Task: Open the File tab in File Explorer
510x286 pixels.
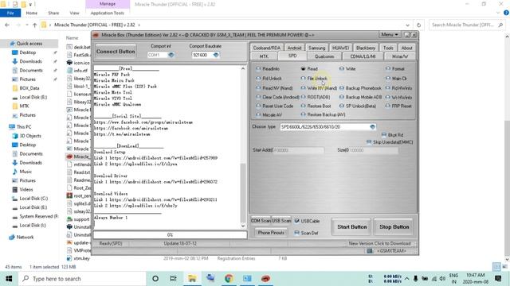Action: coord(10,13)
